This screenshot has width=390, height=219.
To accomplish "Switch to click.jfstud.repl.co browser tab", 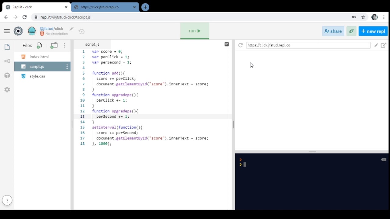I will click(x=105, y=7).
